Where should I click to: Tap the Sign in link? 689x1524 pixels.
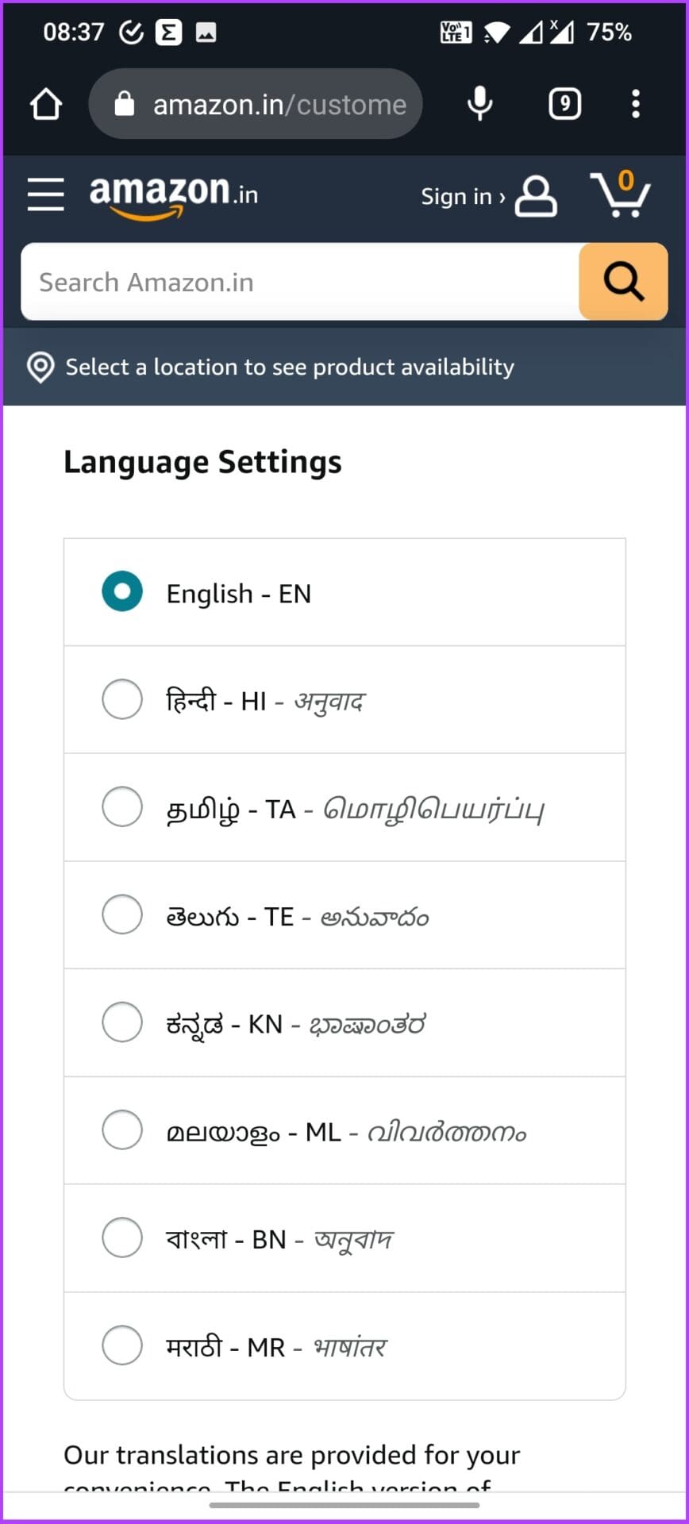[x=462, y=196]
